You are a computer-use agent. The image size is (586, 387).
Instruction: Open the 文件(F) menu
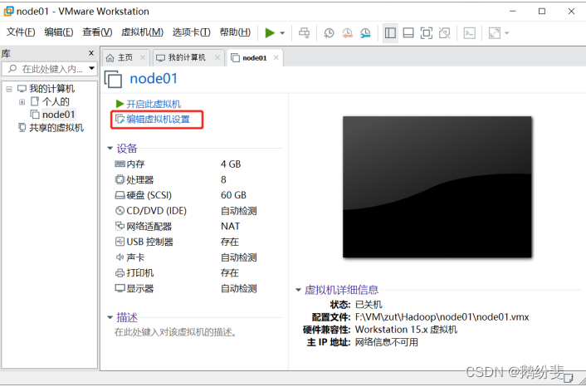pos(21,32)
